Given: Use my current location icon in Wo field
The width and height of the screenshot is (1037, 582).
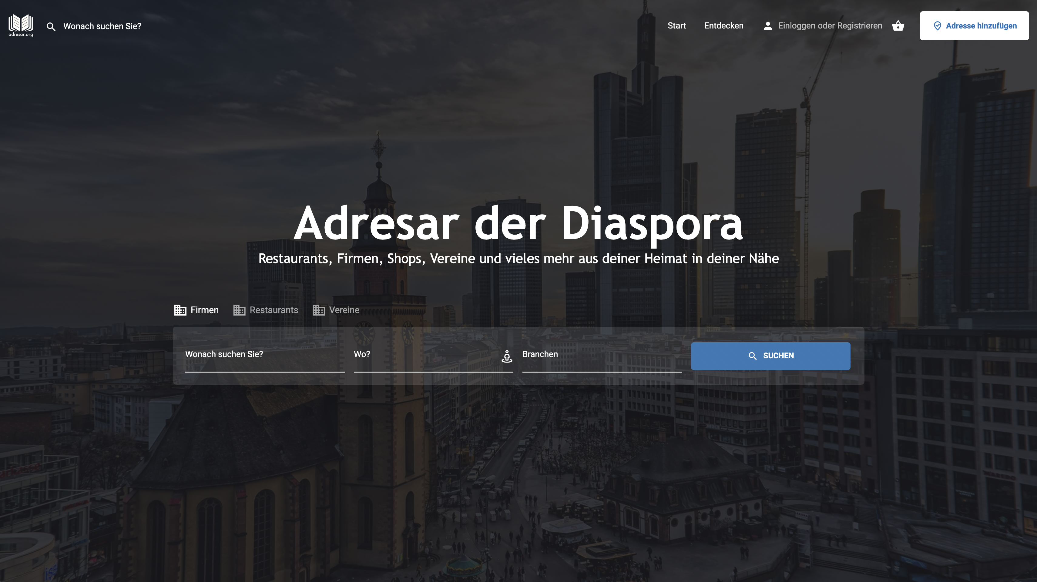Looking at the screenshot, I should pyautogui.click(x=507, y=356).
